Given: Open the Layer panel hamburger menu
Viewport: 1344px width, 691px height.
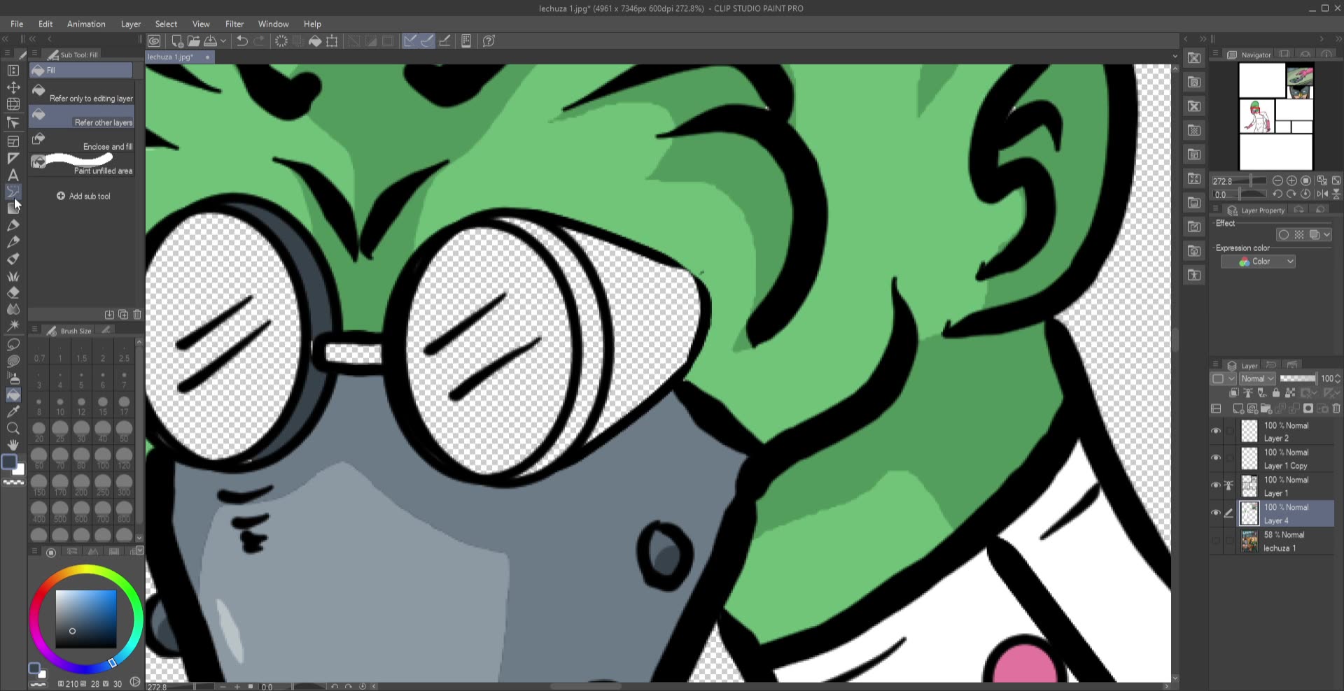Looking at the screenshot, I should [x=1215, y=365].
